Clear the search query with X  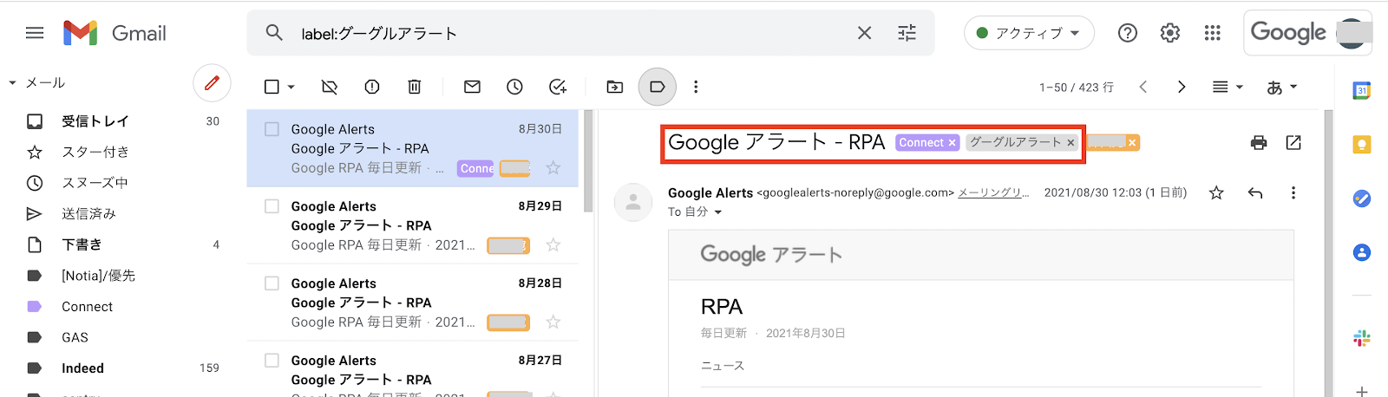tap(864, 33)
